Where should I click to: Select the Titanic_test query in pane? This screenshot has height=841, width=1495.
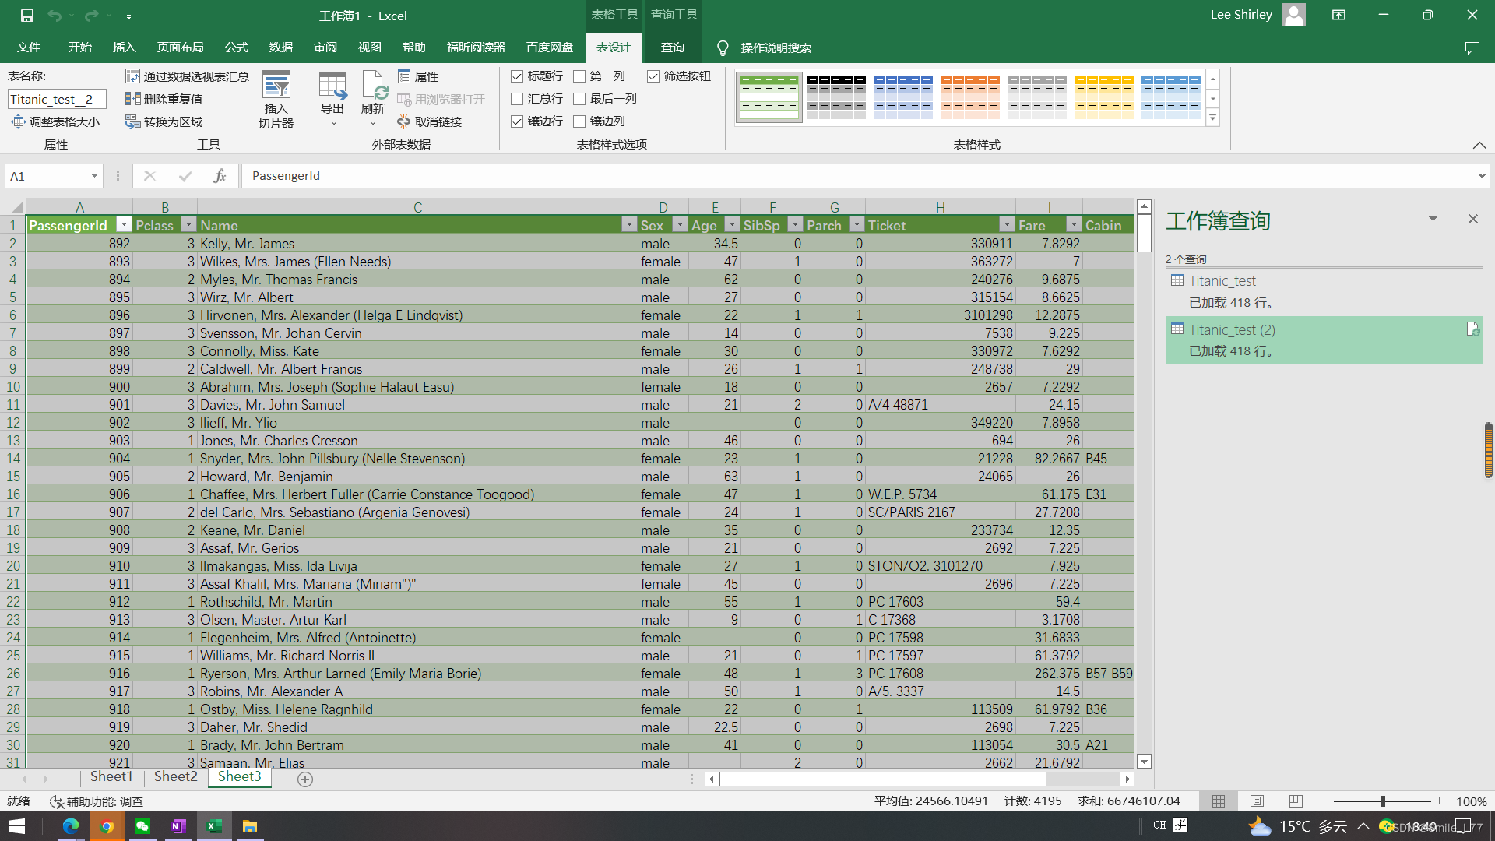pos(1222,281)
